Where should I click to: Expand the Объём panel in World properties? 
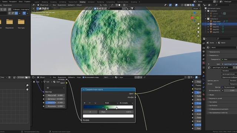[x=211, y=95]
